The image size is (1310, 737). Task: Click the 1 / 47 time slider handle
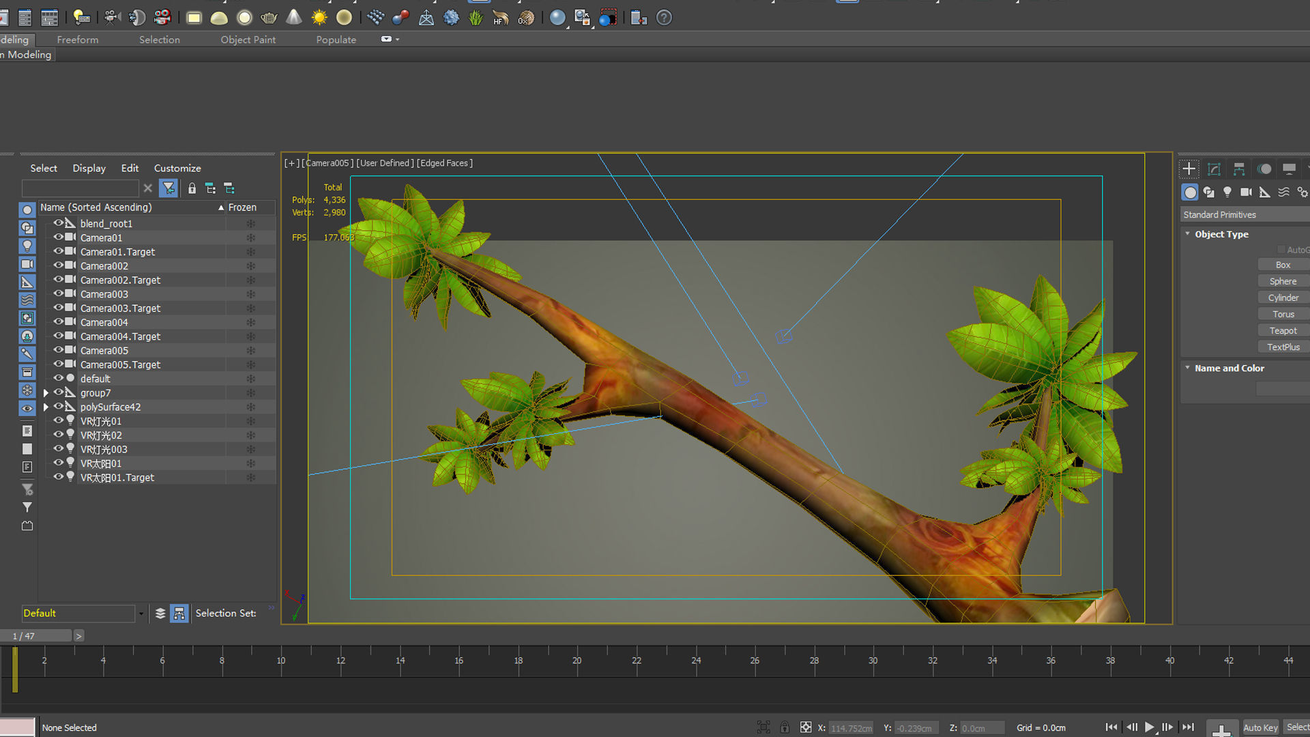(35, 636)
